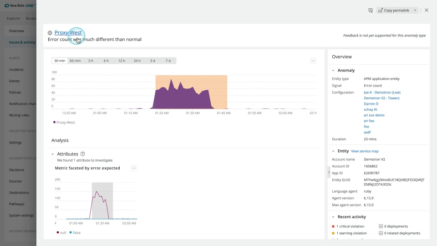Open the main chart's more options menu
The image size is (437, 246).
tap(313, 61)
